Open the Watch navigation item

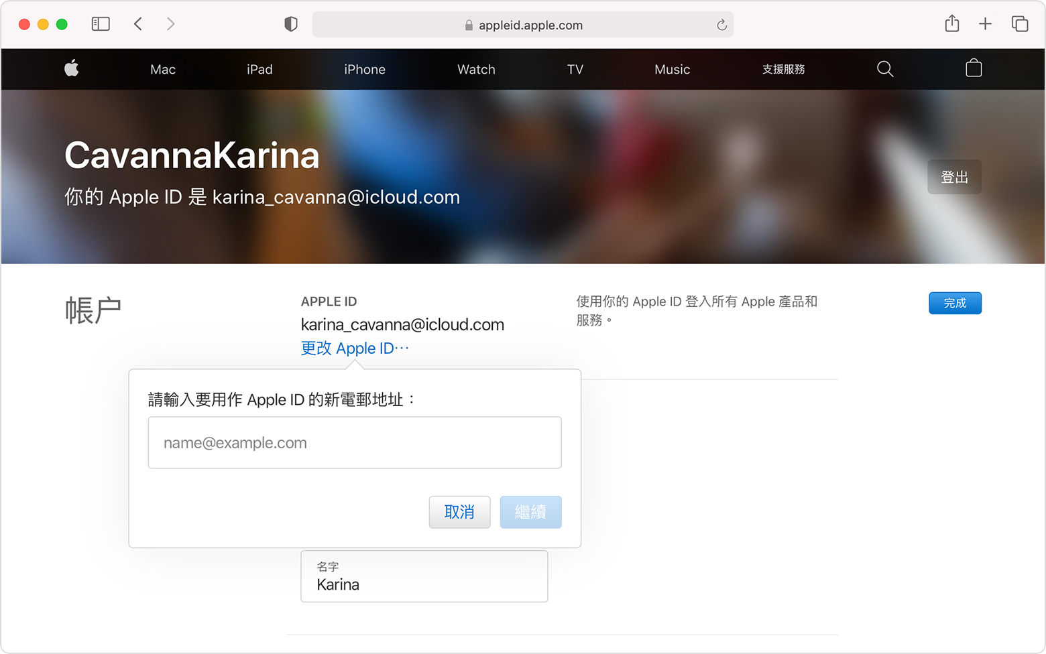pyautogui.click(x=476, y=70)
